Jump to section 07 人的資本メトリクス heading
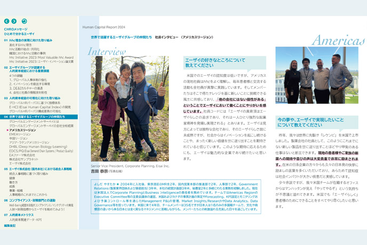Viewport: 367px width, 245px height. pos(19,215)
